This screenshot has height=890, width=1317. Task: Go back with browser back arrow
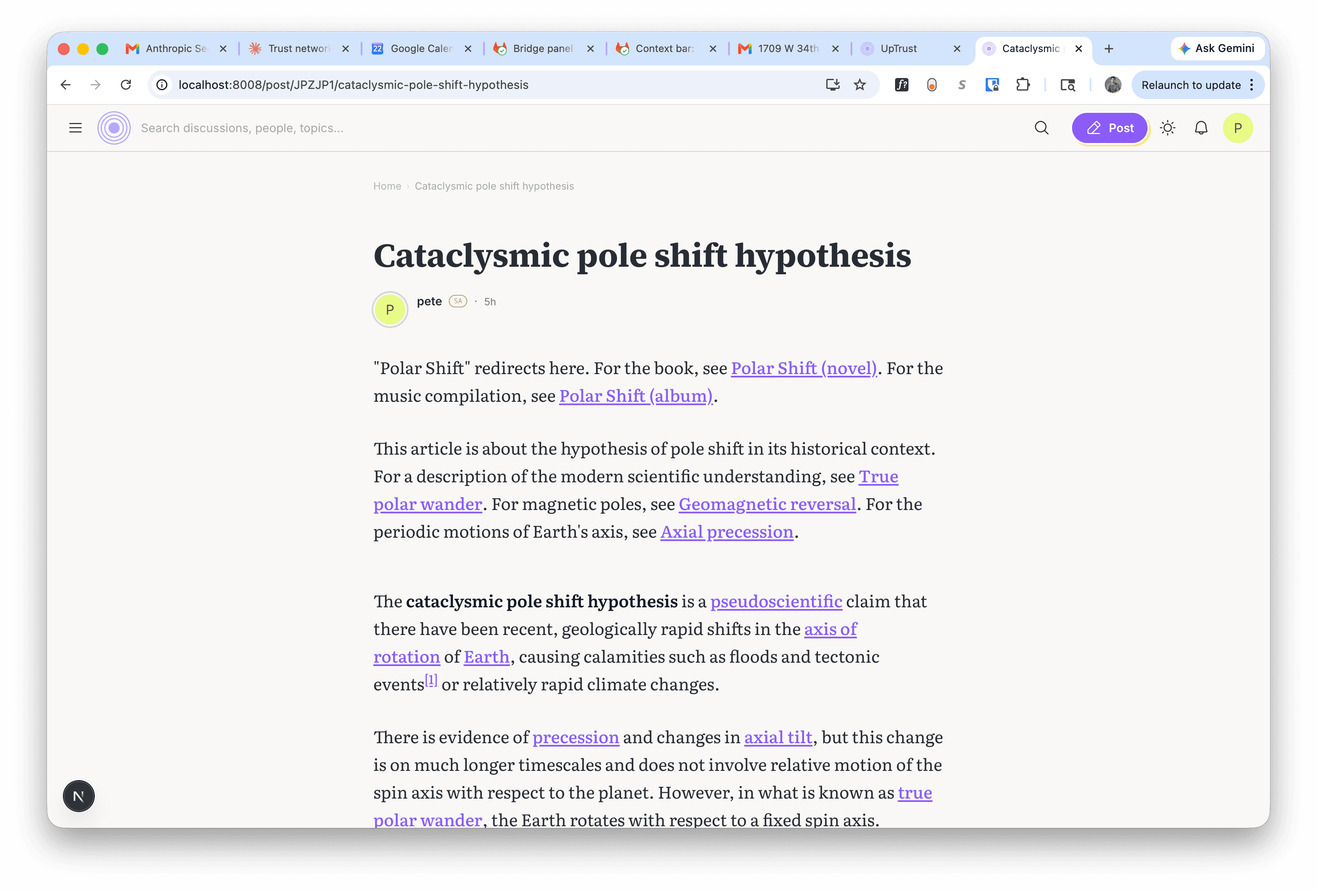click(x=66, y=85)
